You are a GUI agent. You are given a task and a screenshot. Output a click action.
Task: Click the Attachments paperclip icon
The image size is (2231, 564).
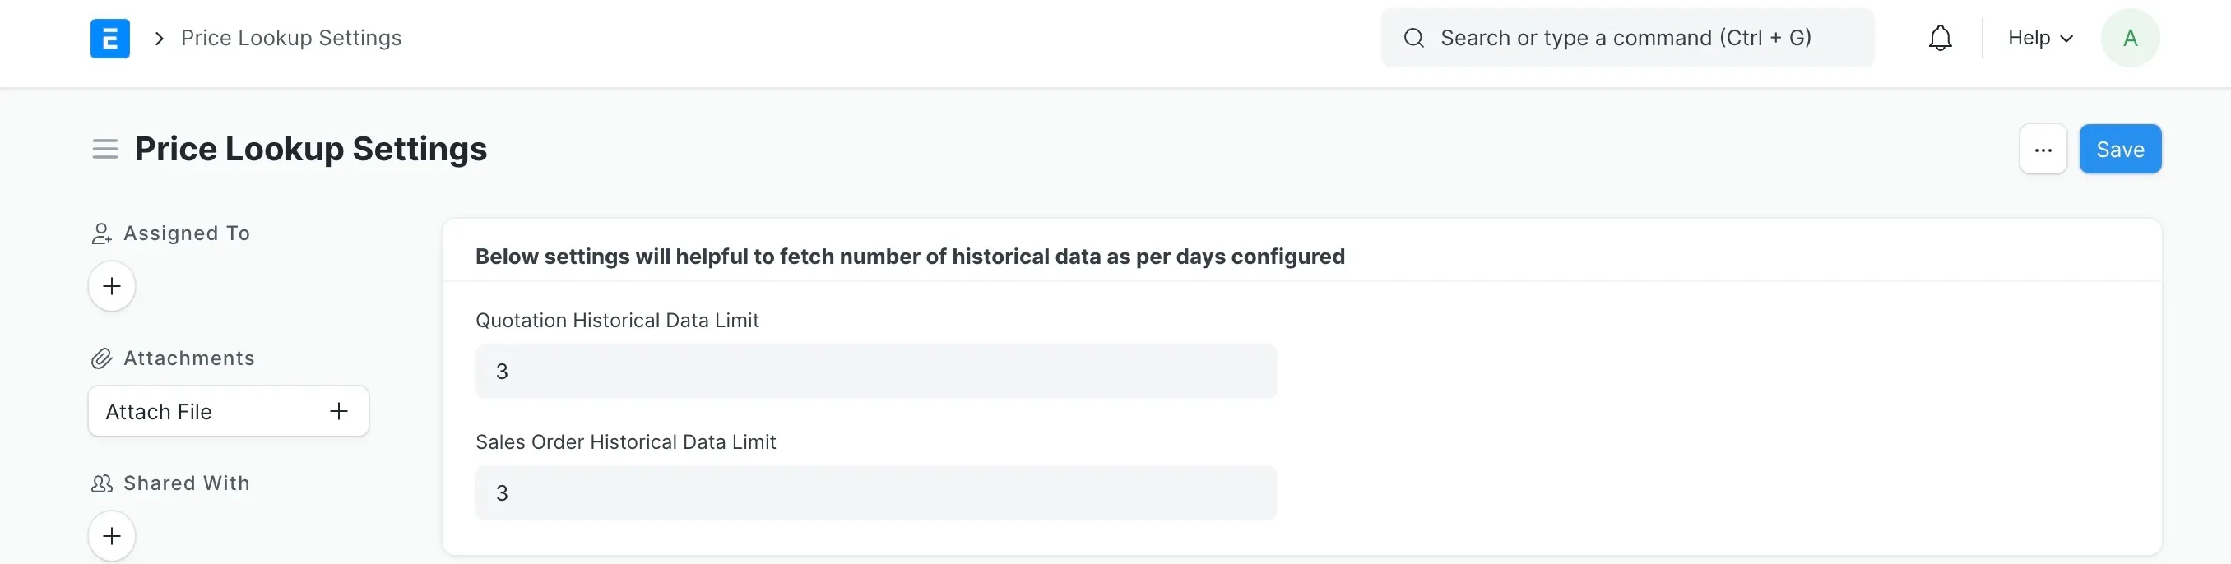(x=101, y=359)
